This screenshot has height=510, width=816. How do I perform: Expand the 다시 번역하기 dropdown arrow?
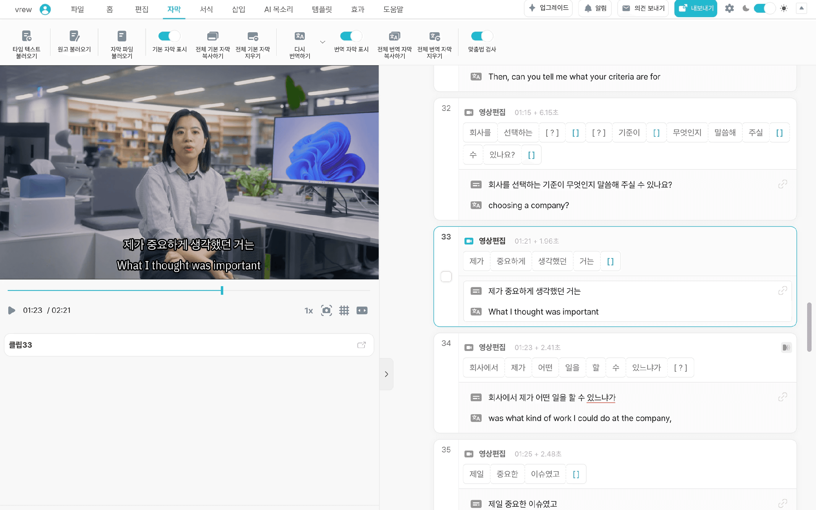323,42
